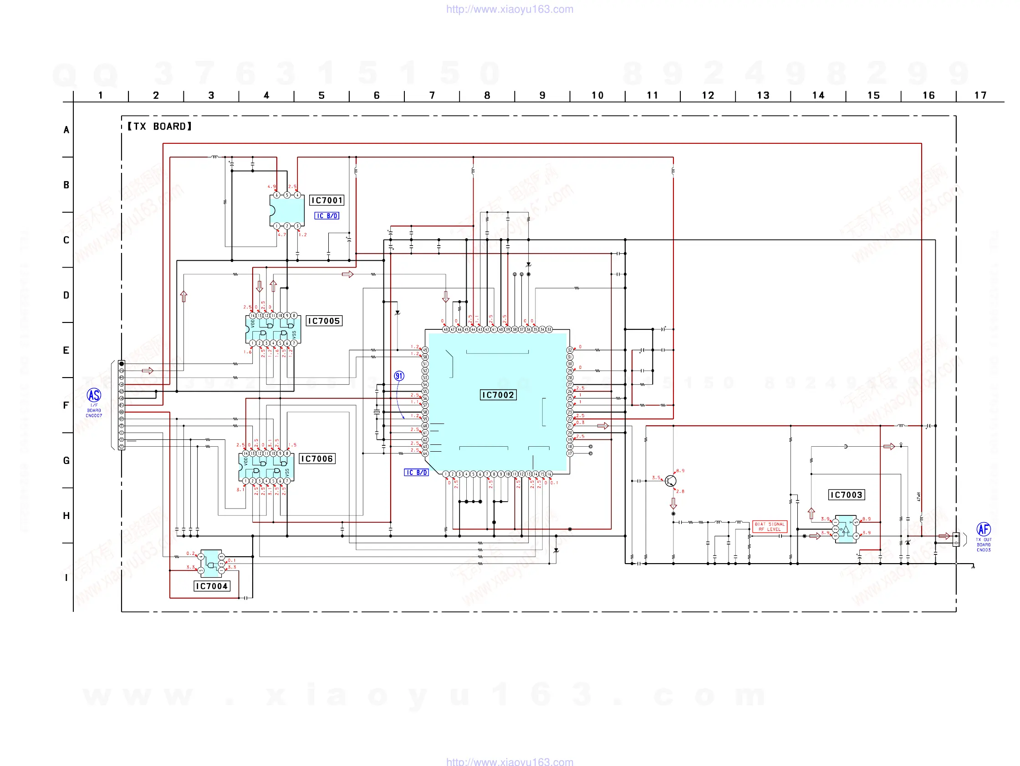Click the IC7003 label box

846,495
